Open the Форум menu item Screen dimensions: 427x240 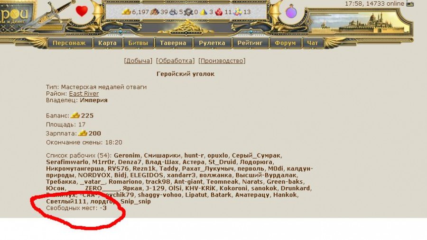click(x=285, y=43)
